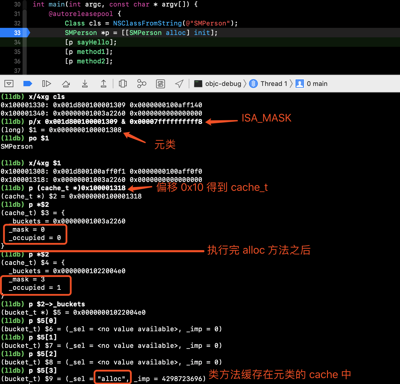400x384 pixels.
Task: Click '_mask = 0' console output
Action: click(x=27, y=230)
